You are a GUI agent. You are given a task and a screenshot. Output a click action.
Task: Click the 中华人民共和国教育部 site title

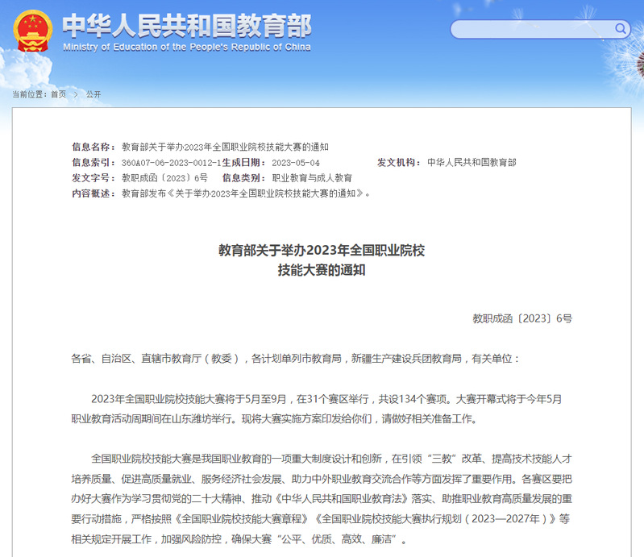(x=186, y=26)
